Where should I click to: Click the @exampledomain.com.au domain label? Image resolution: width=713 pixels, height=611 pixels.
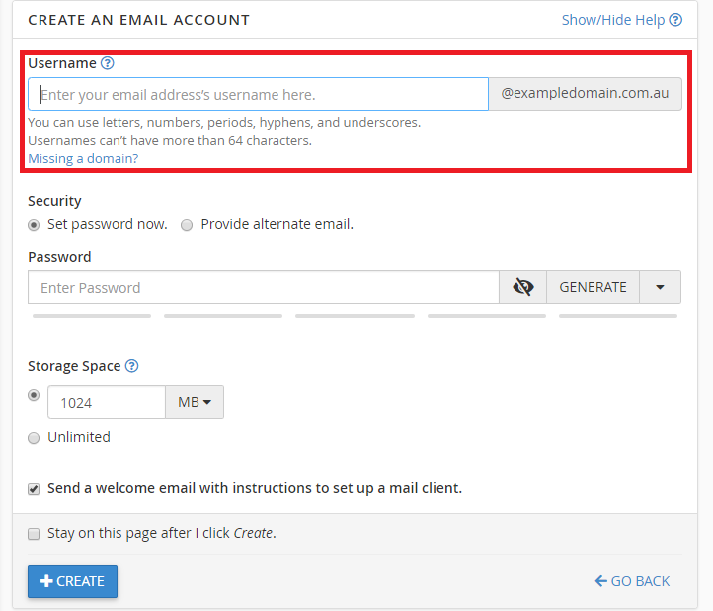coord(585,95)
